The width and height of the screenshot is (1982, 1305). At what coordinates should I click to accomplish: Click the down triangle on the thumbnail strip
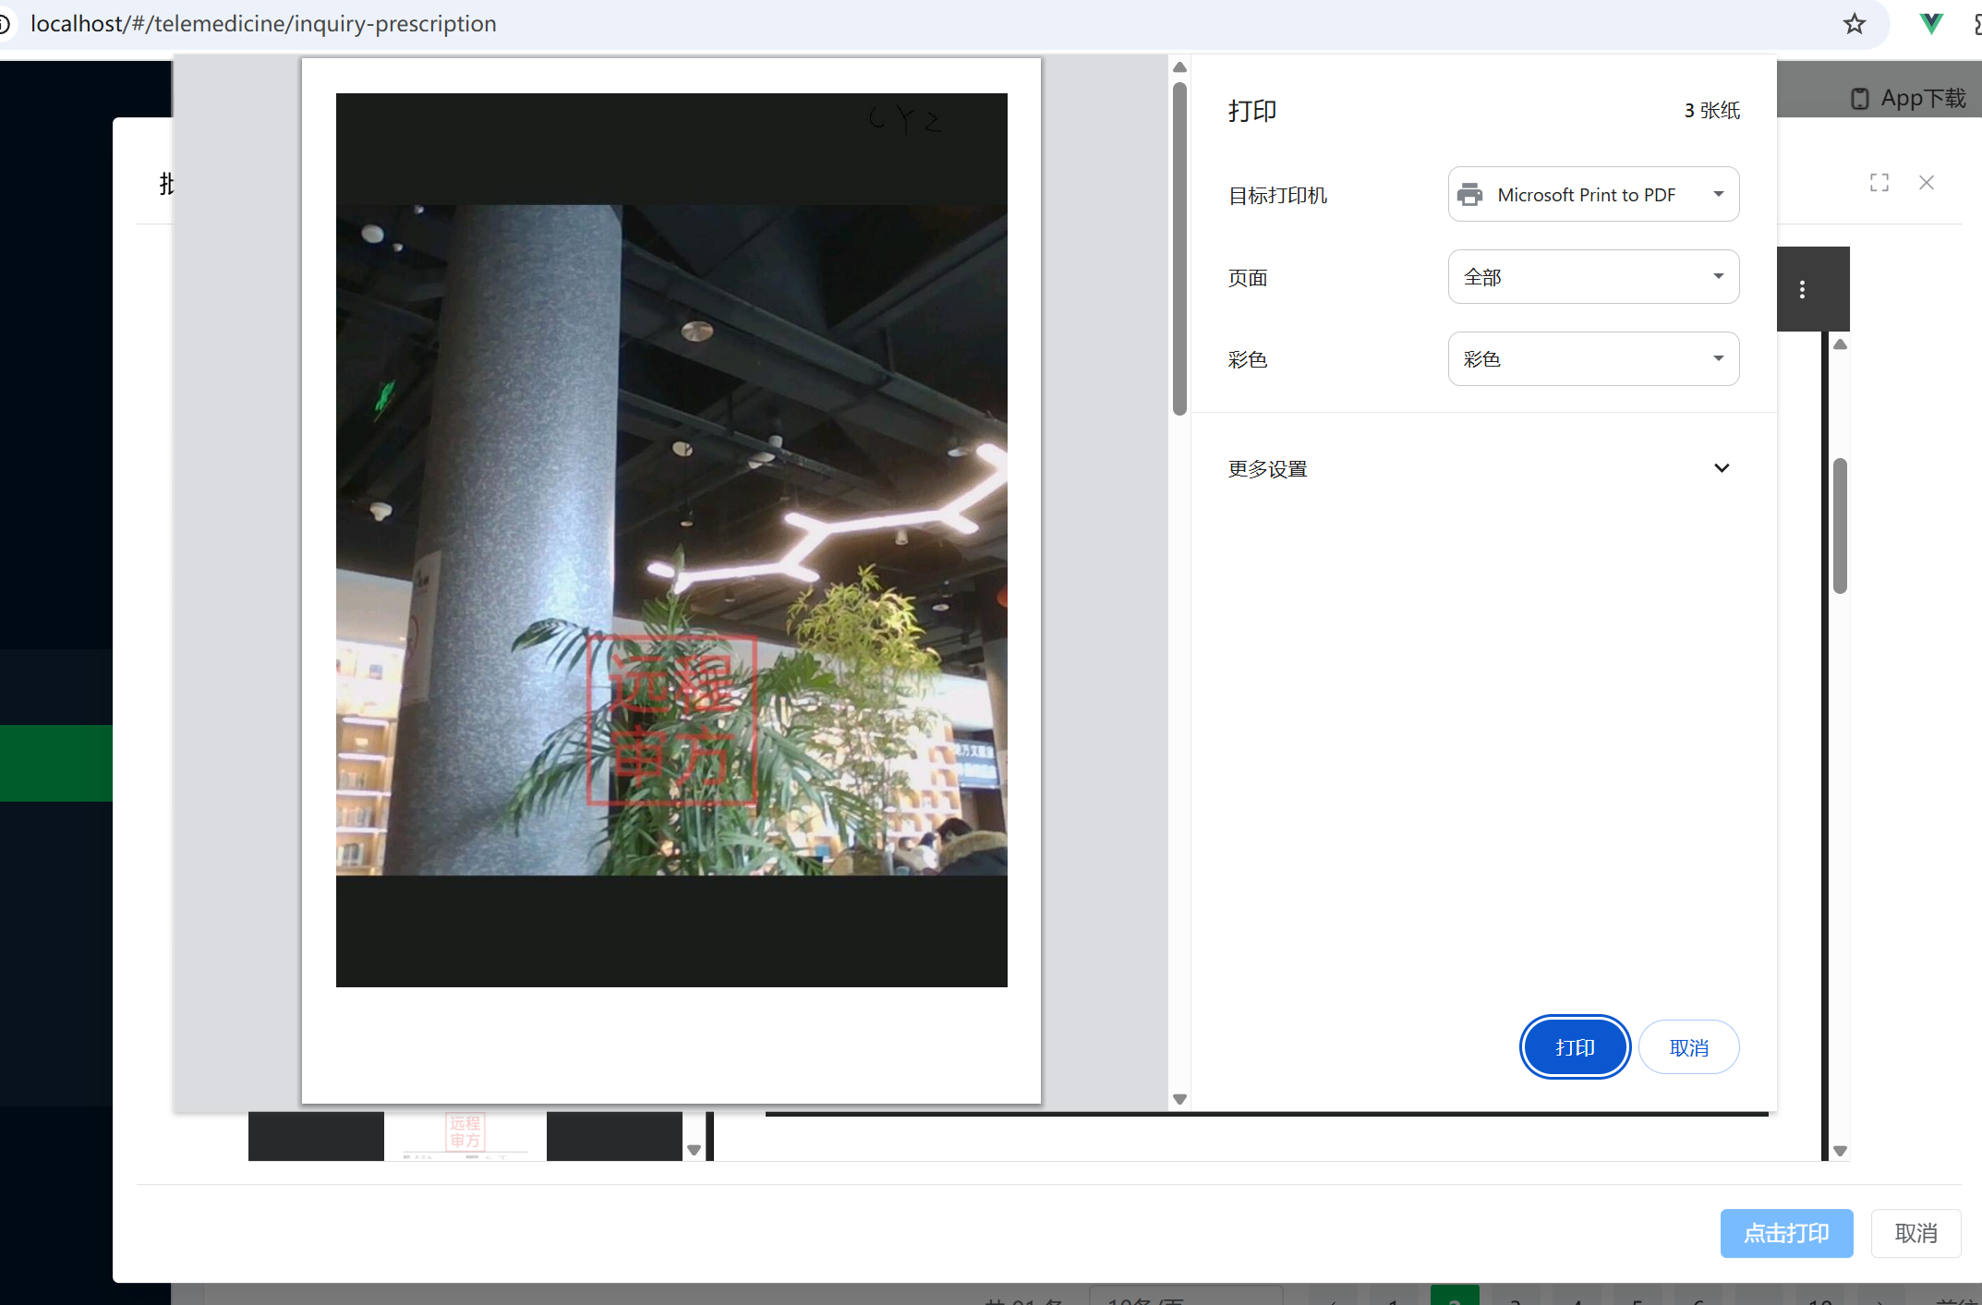click(695, 1150)
